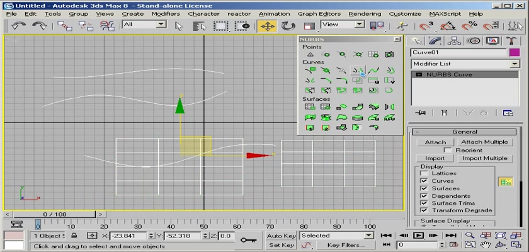529x252 pixels.
Task: Click the Undo arrow in the toolbar
Action: [x=18, y=26]
